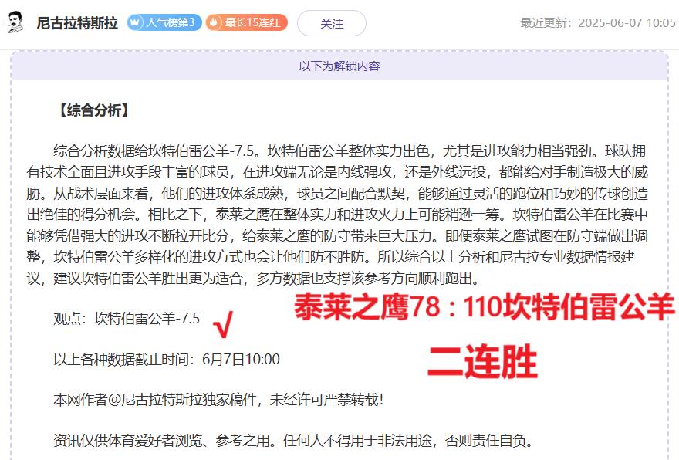Click the line starting 胁。从战术层面来看

(337, 193)
